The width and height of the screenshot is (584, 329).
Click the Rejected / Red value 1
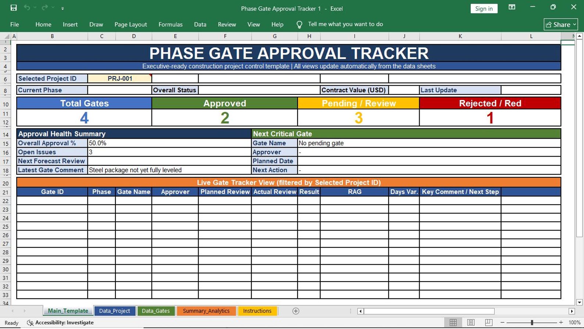tap(490, 118)
